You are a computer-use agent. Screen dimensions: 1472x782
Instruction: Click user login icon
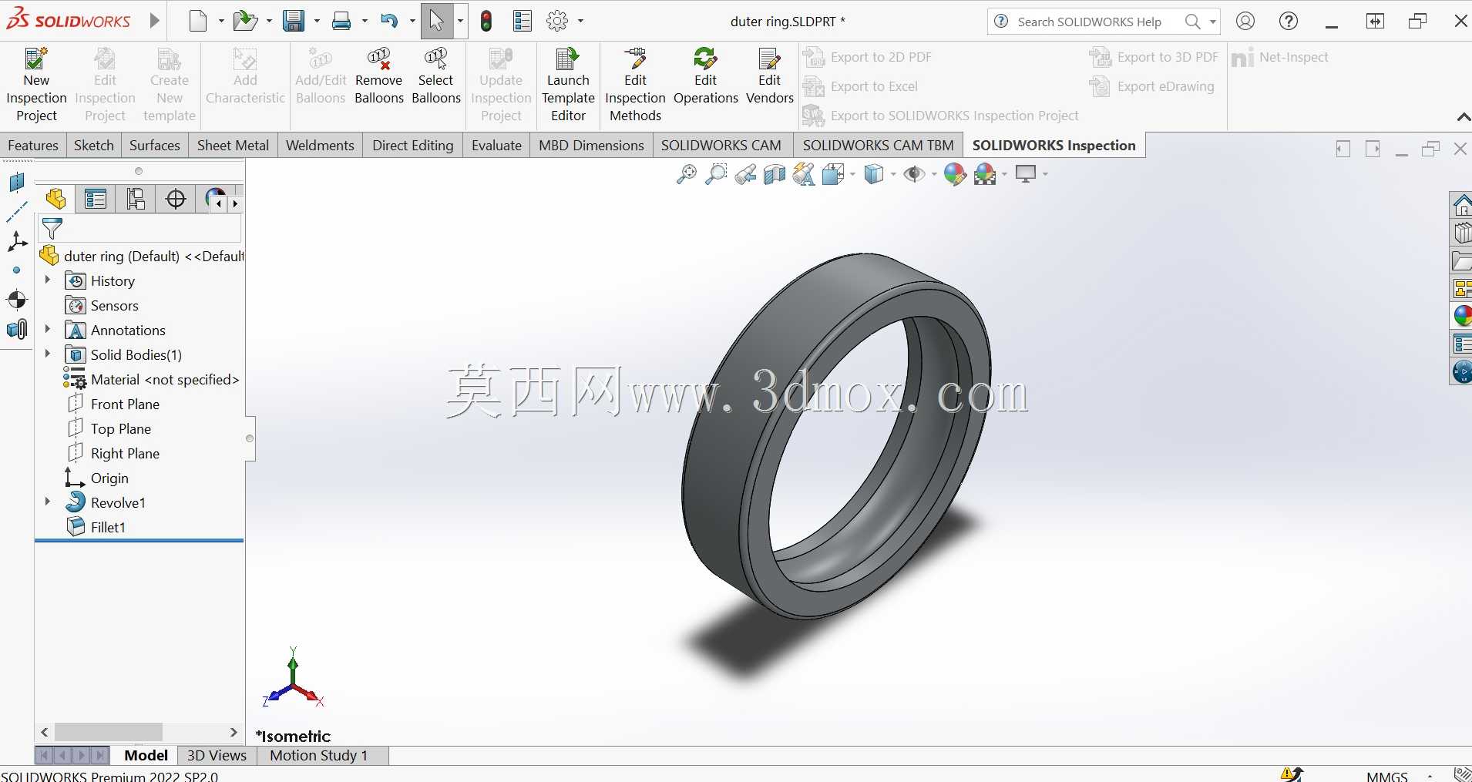(x=1245, y=21)
